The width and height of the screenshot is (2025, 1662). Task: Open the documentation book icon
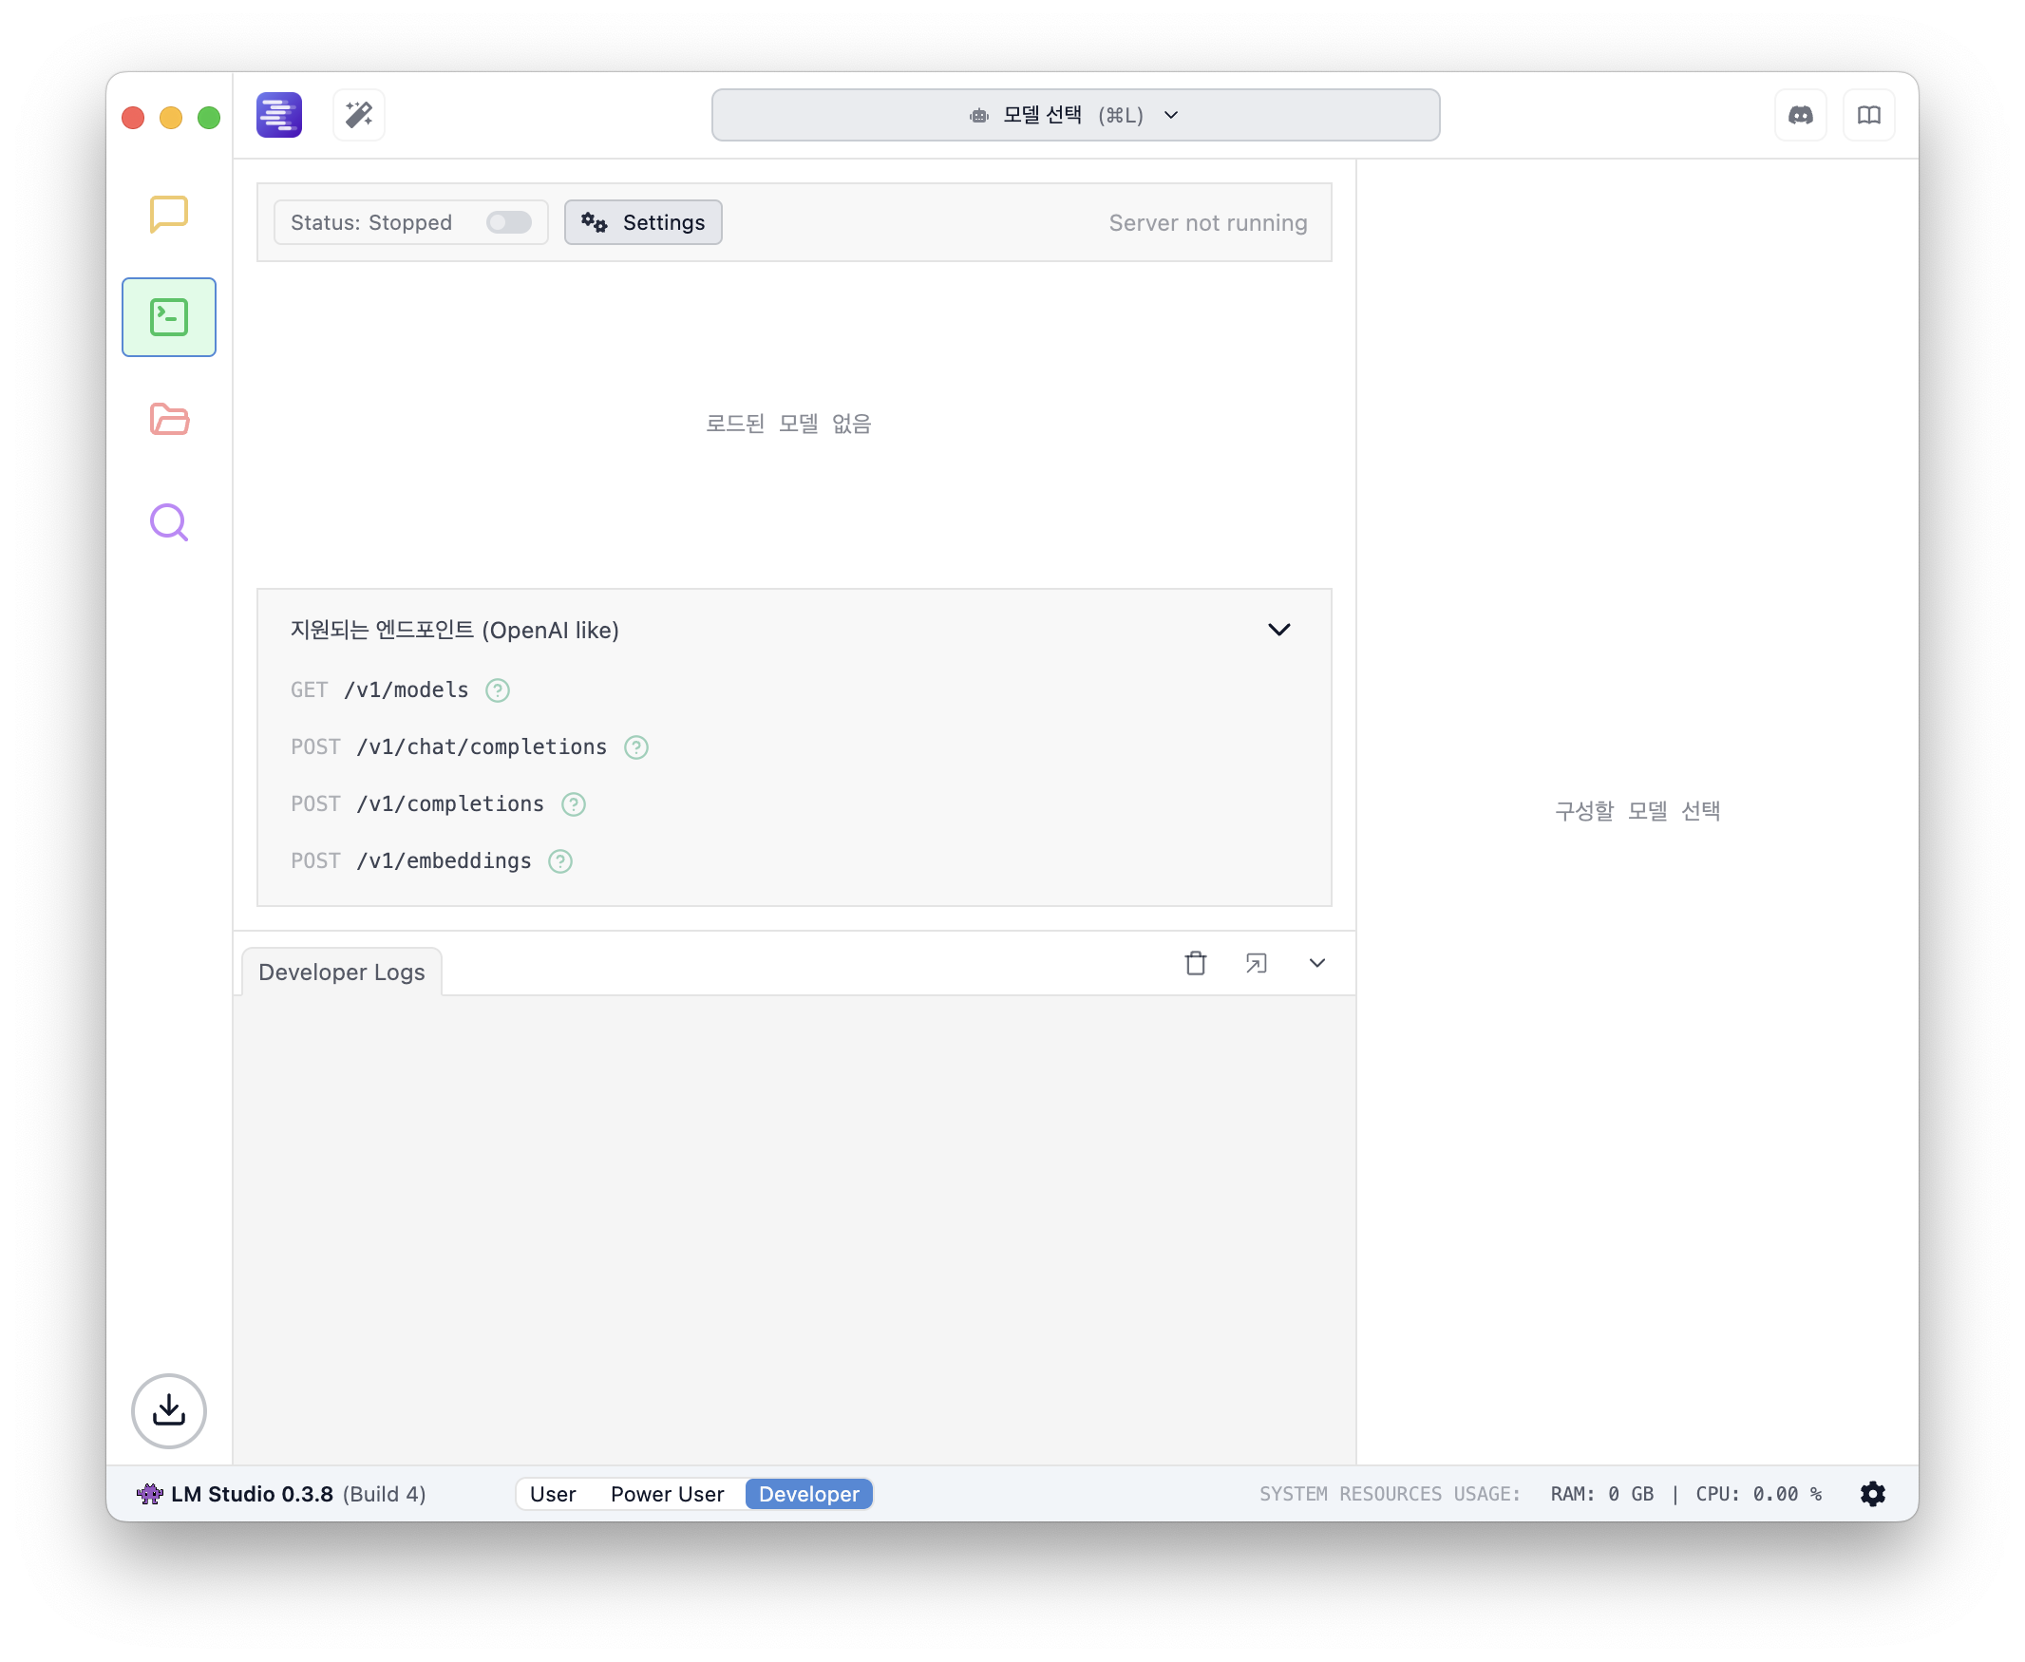point(1868,115)
